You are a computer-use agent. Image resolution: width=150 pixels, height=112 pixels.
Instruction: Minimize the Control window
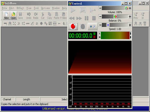123,4
